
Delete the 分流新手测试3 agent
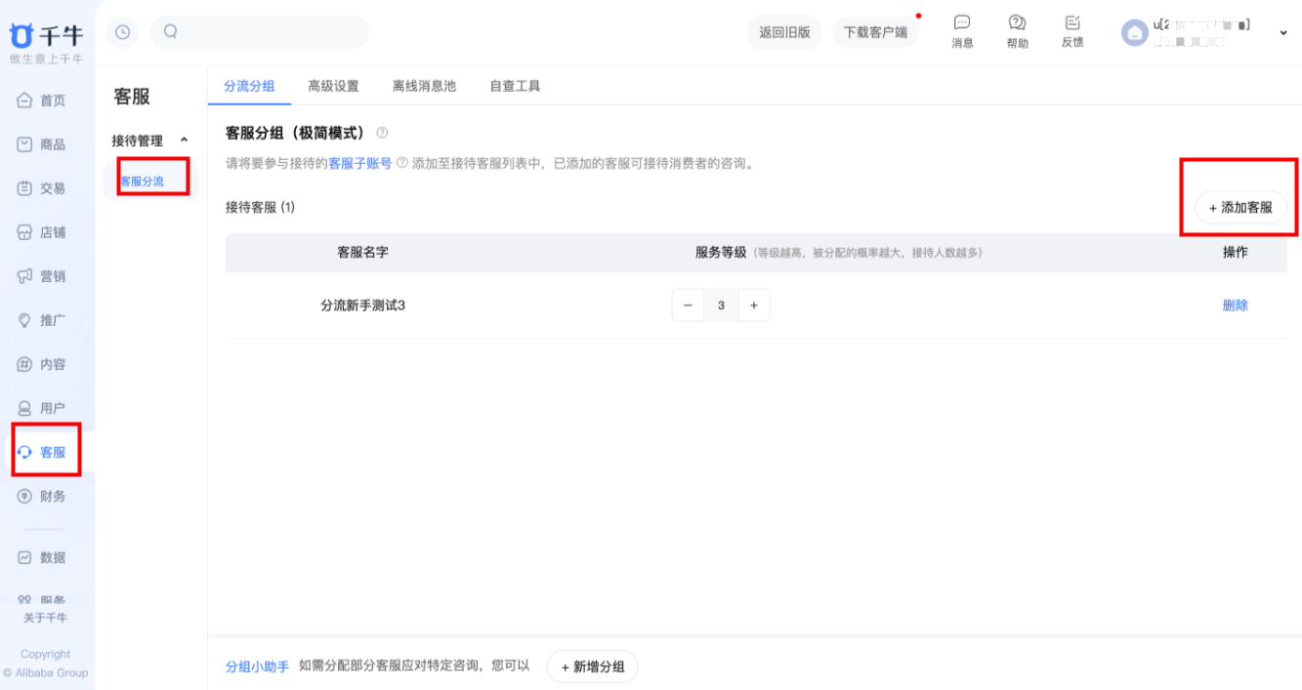tap(1236, 305)
